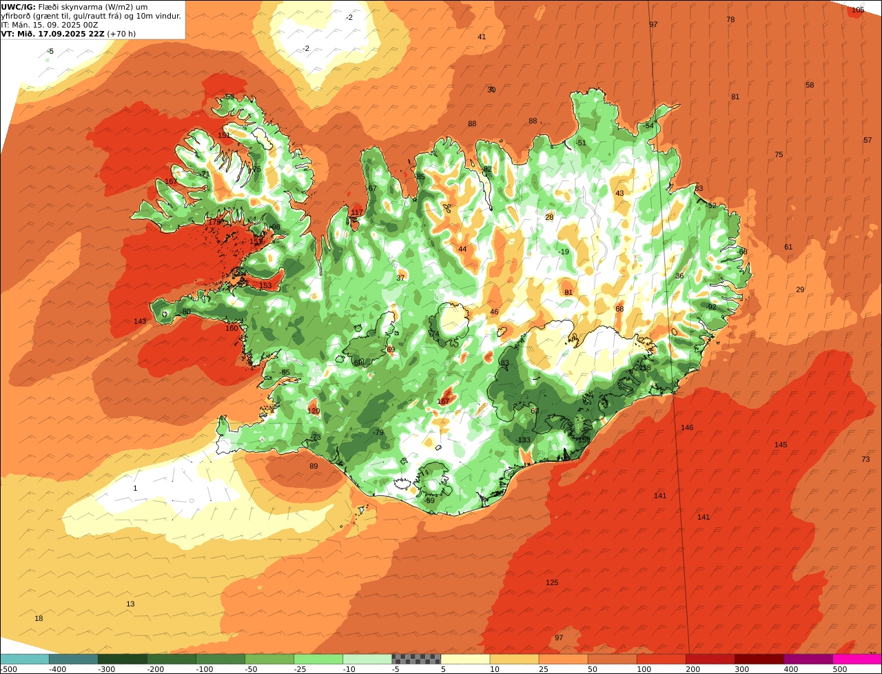Click the map value 89 off southwest coast

[314, 466]
